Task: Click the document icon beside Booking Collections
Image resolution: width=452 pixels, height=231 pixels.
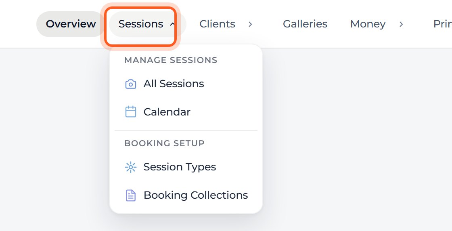Action: pyautogui.click(x=131, y=195)
